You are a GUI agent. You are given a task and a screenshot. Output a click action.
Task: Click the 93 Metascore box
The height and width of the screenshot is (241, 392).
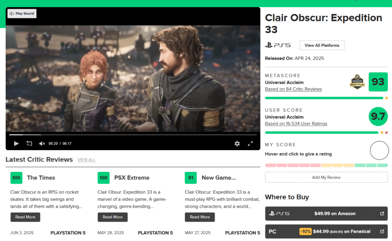click(378, 82)
